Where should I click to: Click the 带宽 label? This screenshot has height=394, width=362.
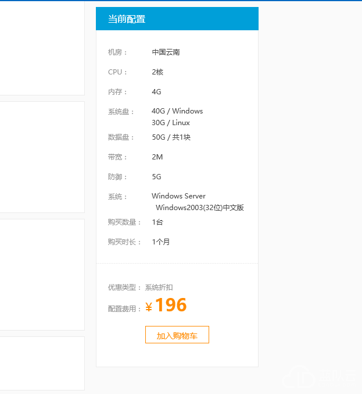pos(117,157)
